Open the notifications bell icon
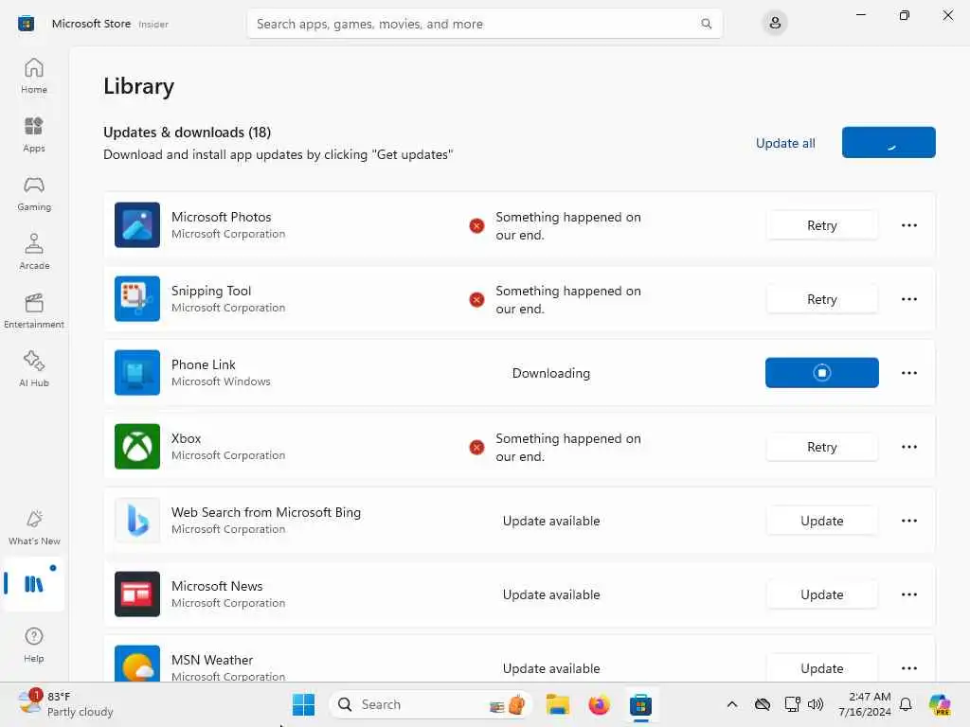Screen dimensions: 970x727 [x=906, y=704]
